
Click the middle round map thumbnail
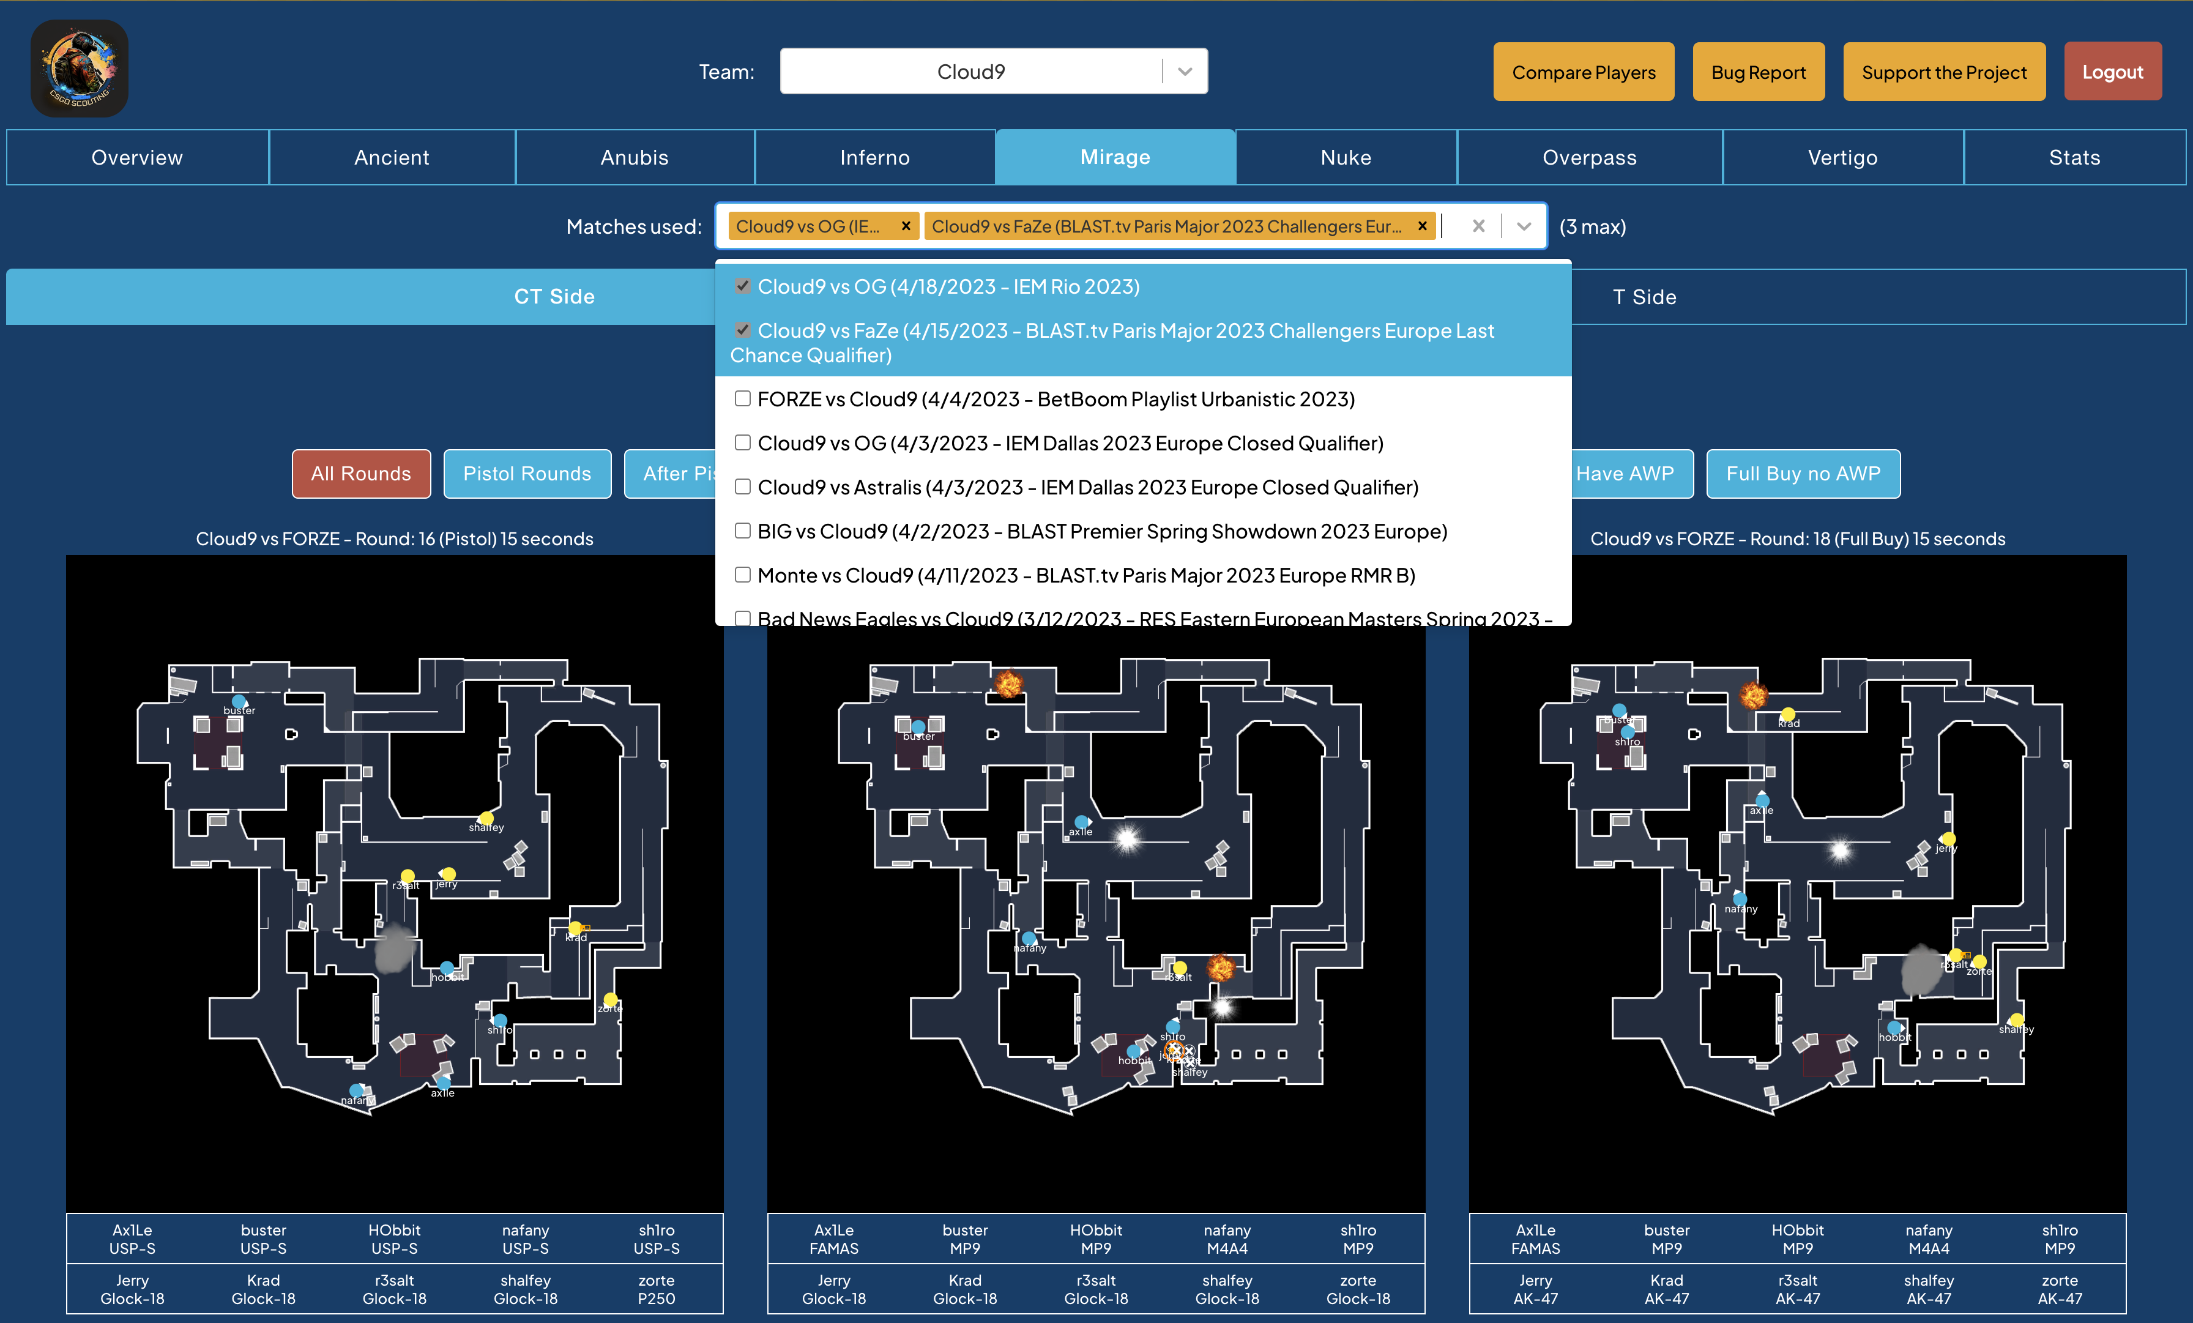pyautogui.click(x=1096, y=917)
